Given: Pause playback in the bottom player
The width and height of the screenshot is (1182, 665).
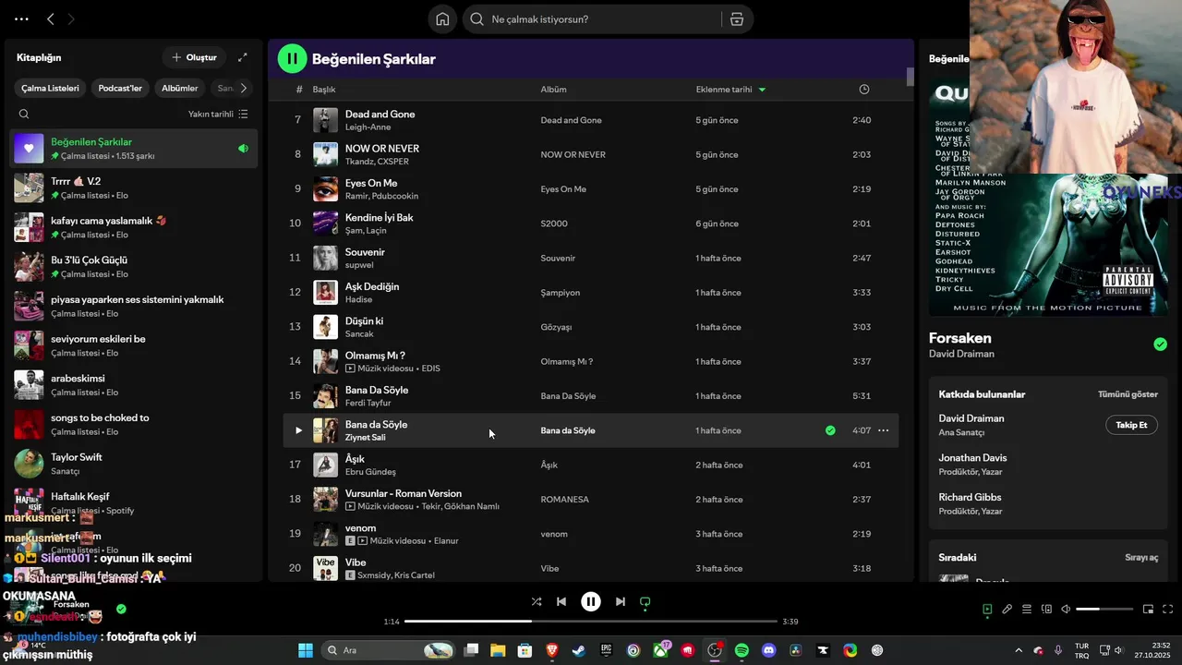Looking at the screenshot, I should tap(591, 602).
